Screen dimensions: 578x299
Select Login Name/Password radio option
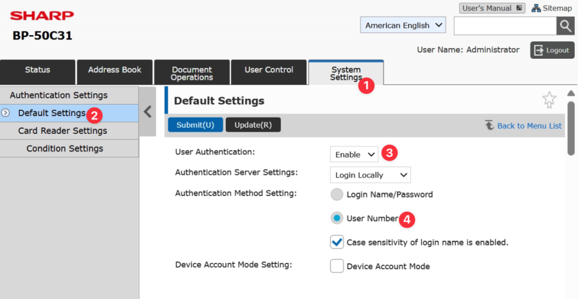336,194
